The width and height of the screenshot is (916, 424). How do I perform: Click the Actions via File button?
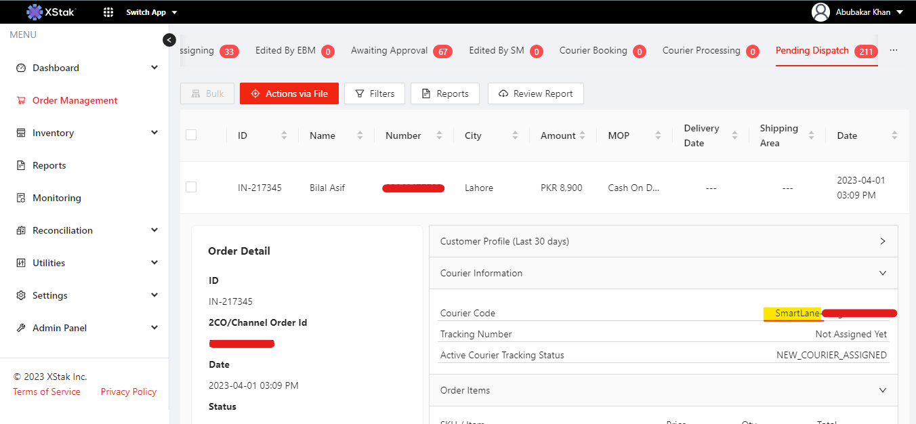(289, 93)
